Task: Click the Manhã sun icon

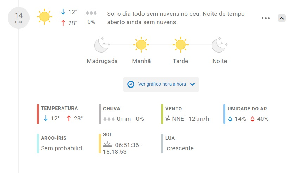Action: pyautogui.click(x=141, y=45)
